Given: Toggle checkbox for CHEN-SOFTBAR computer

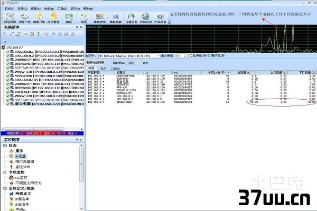Looking at the screenshot, I should point(8,92).
